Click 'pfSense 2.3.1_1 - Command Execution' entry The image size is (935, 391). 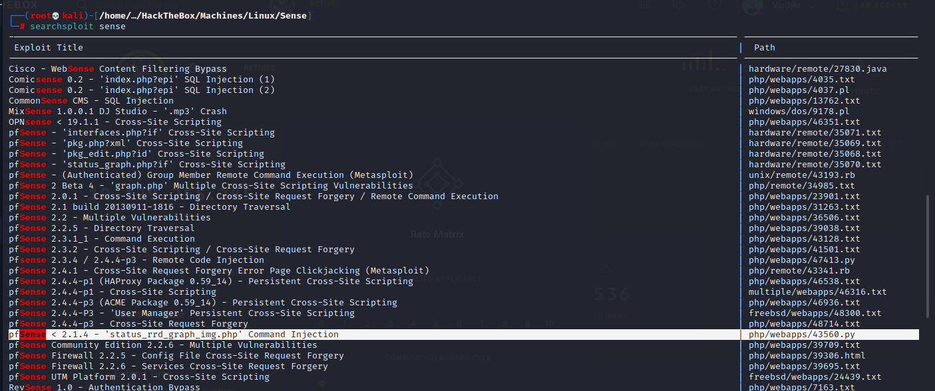tap(102, 239)
